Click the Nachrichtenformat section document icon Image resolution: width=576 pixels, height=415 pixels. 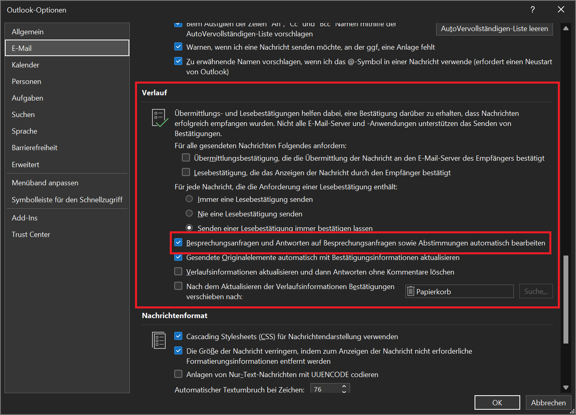click(x=159, y=340)
